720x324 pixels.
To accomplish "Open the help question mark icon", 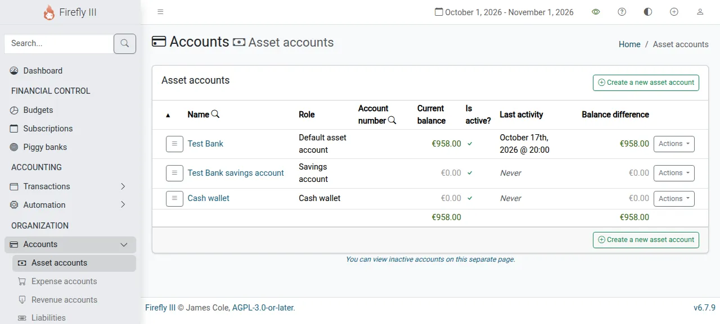I will [x=622, y=12].
